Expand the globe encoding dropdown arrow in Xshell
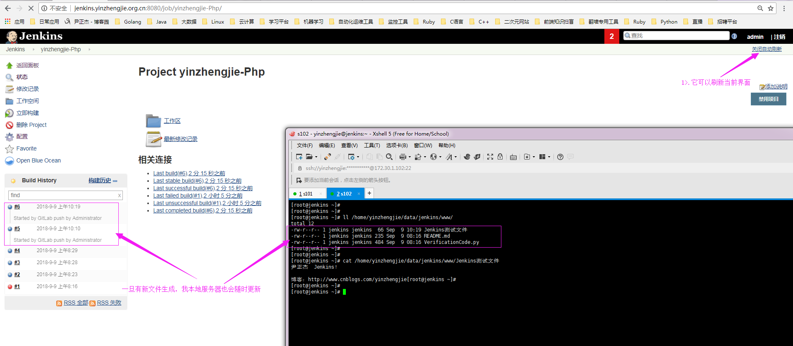The image size is (793, 346). point(440,157)
